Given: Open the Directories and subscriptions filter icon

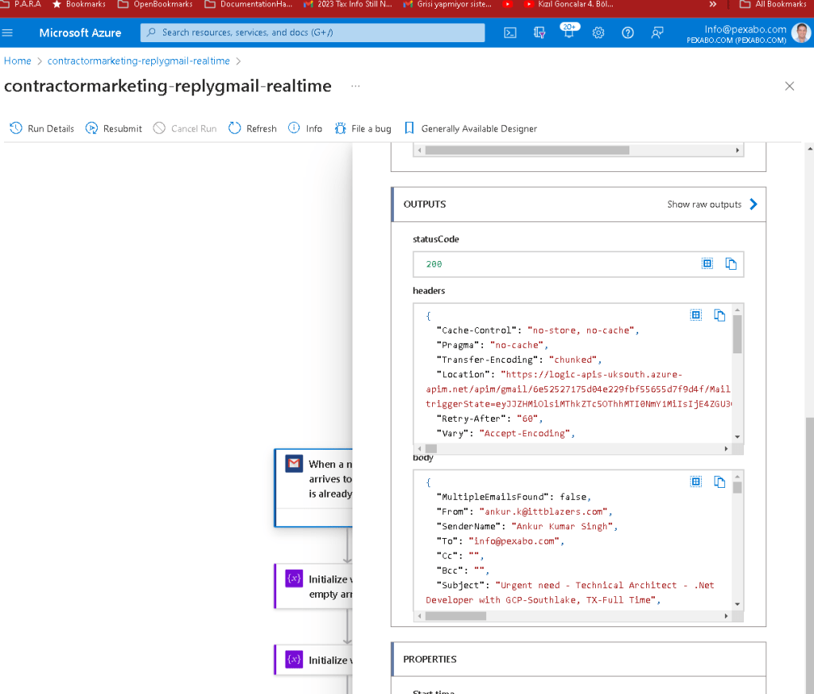Looking at the screenshot, I should tap(539, 33).
